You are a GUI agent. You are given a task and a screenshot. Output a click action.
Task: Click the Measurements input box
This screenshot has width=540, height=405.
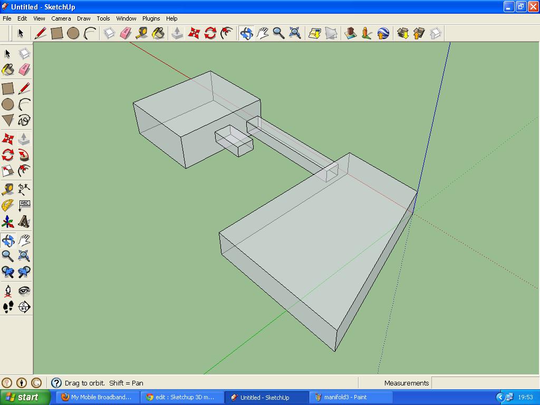tap(485, 383)
